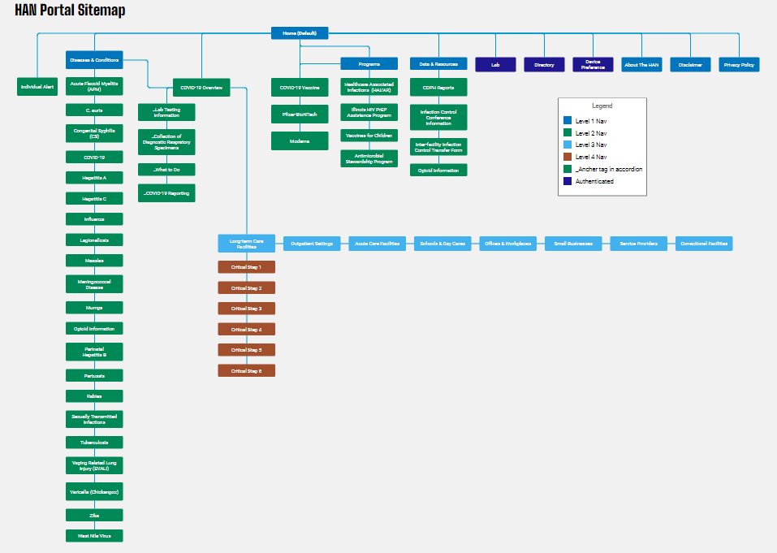This screenshot has height=553, width=777.
Task: Select the Critical Step 4 node
Action: click(x=247, y=330)
